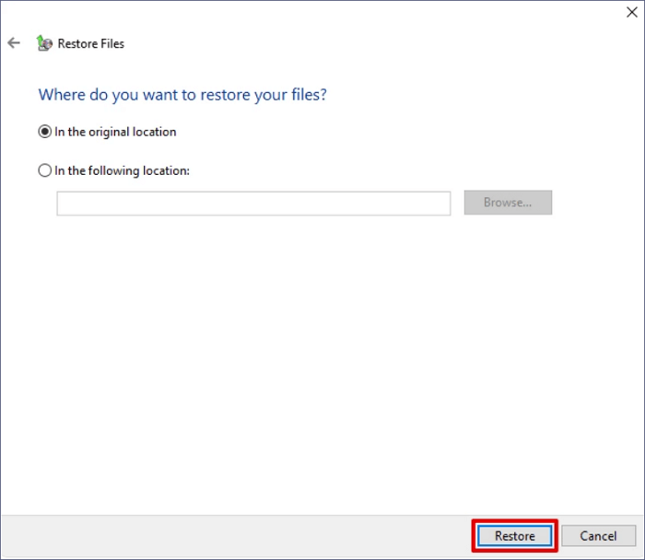Click the 'In the following location:' label text
This screenshot has width=645, height=560.
(122, 170)
